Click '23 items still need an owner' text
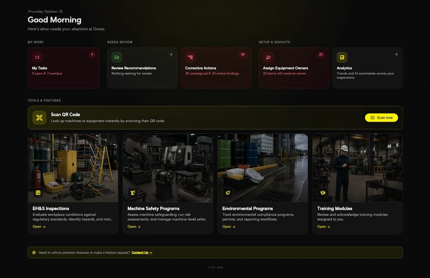Image resolution: width=430 pixels, height=278 pixels. click(x=284, y=73)
